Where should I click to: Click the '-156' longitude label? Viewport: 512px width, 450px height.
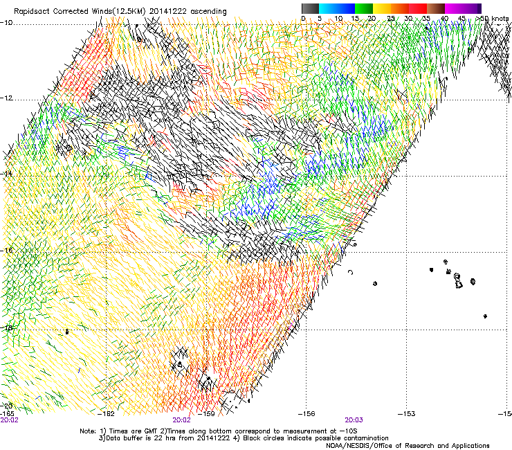pos(307,414)
